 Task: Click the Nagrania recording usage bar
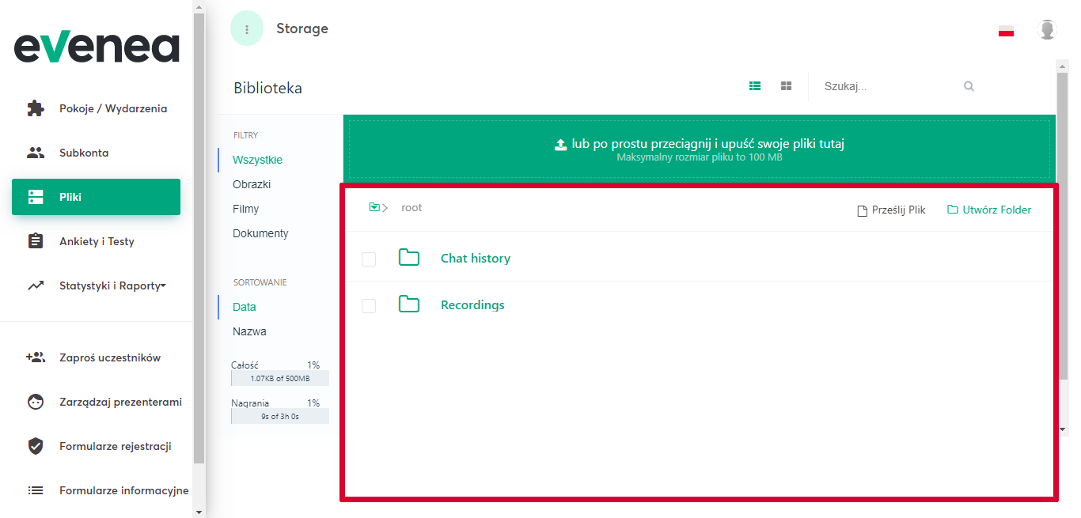[x=280, y=416]
